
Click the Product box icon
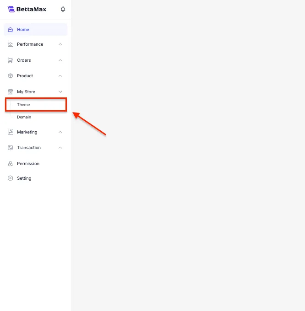[11, 76]
